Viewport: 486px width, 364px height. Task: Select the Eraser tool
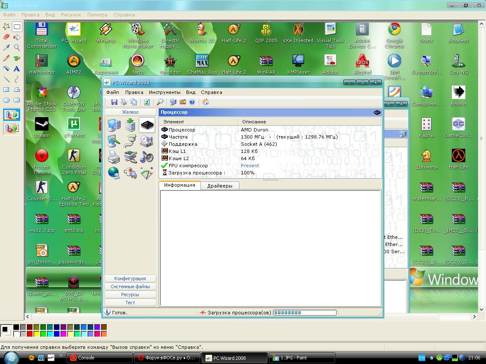pos(6,37)
